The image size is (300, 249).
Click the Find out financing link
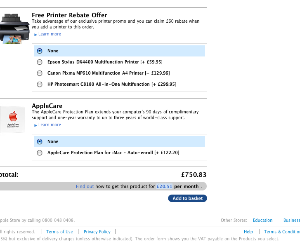point(85,186)
